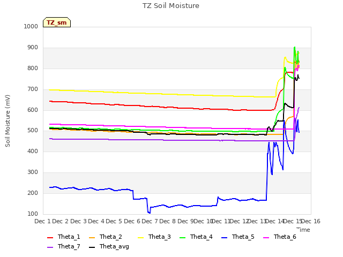Click the 400 y-axis tick label
Image resolution: width=343 pixels, height=257 pixels.
click(33, 151)
